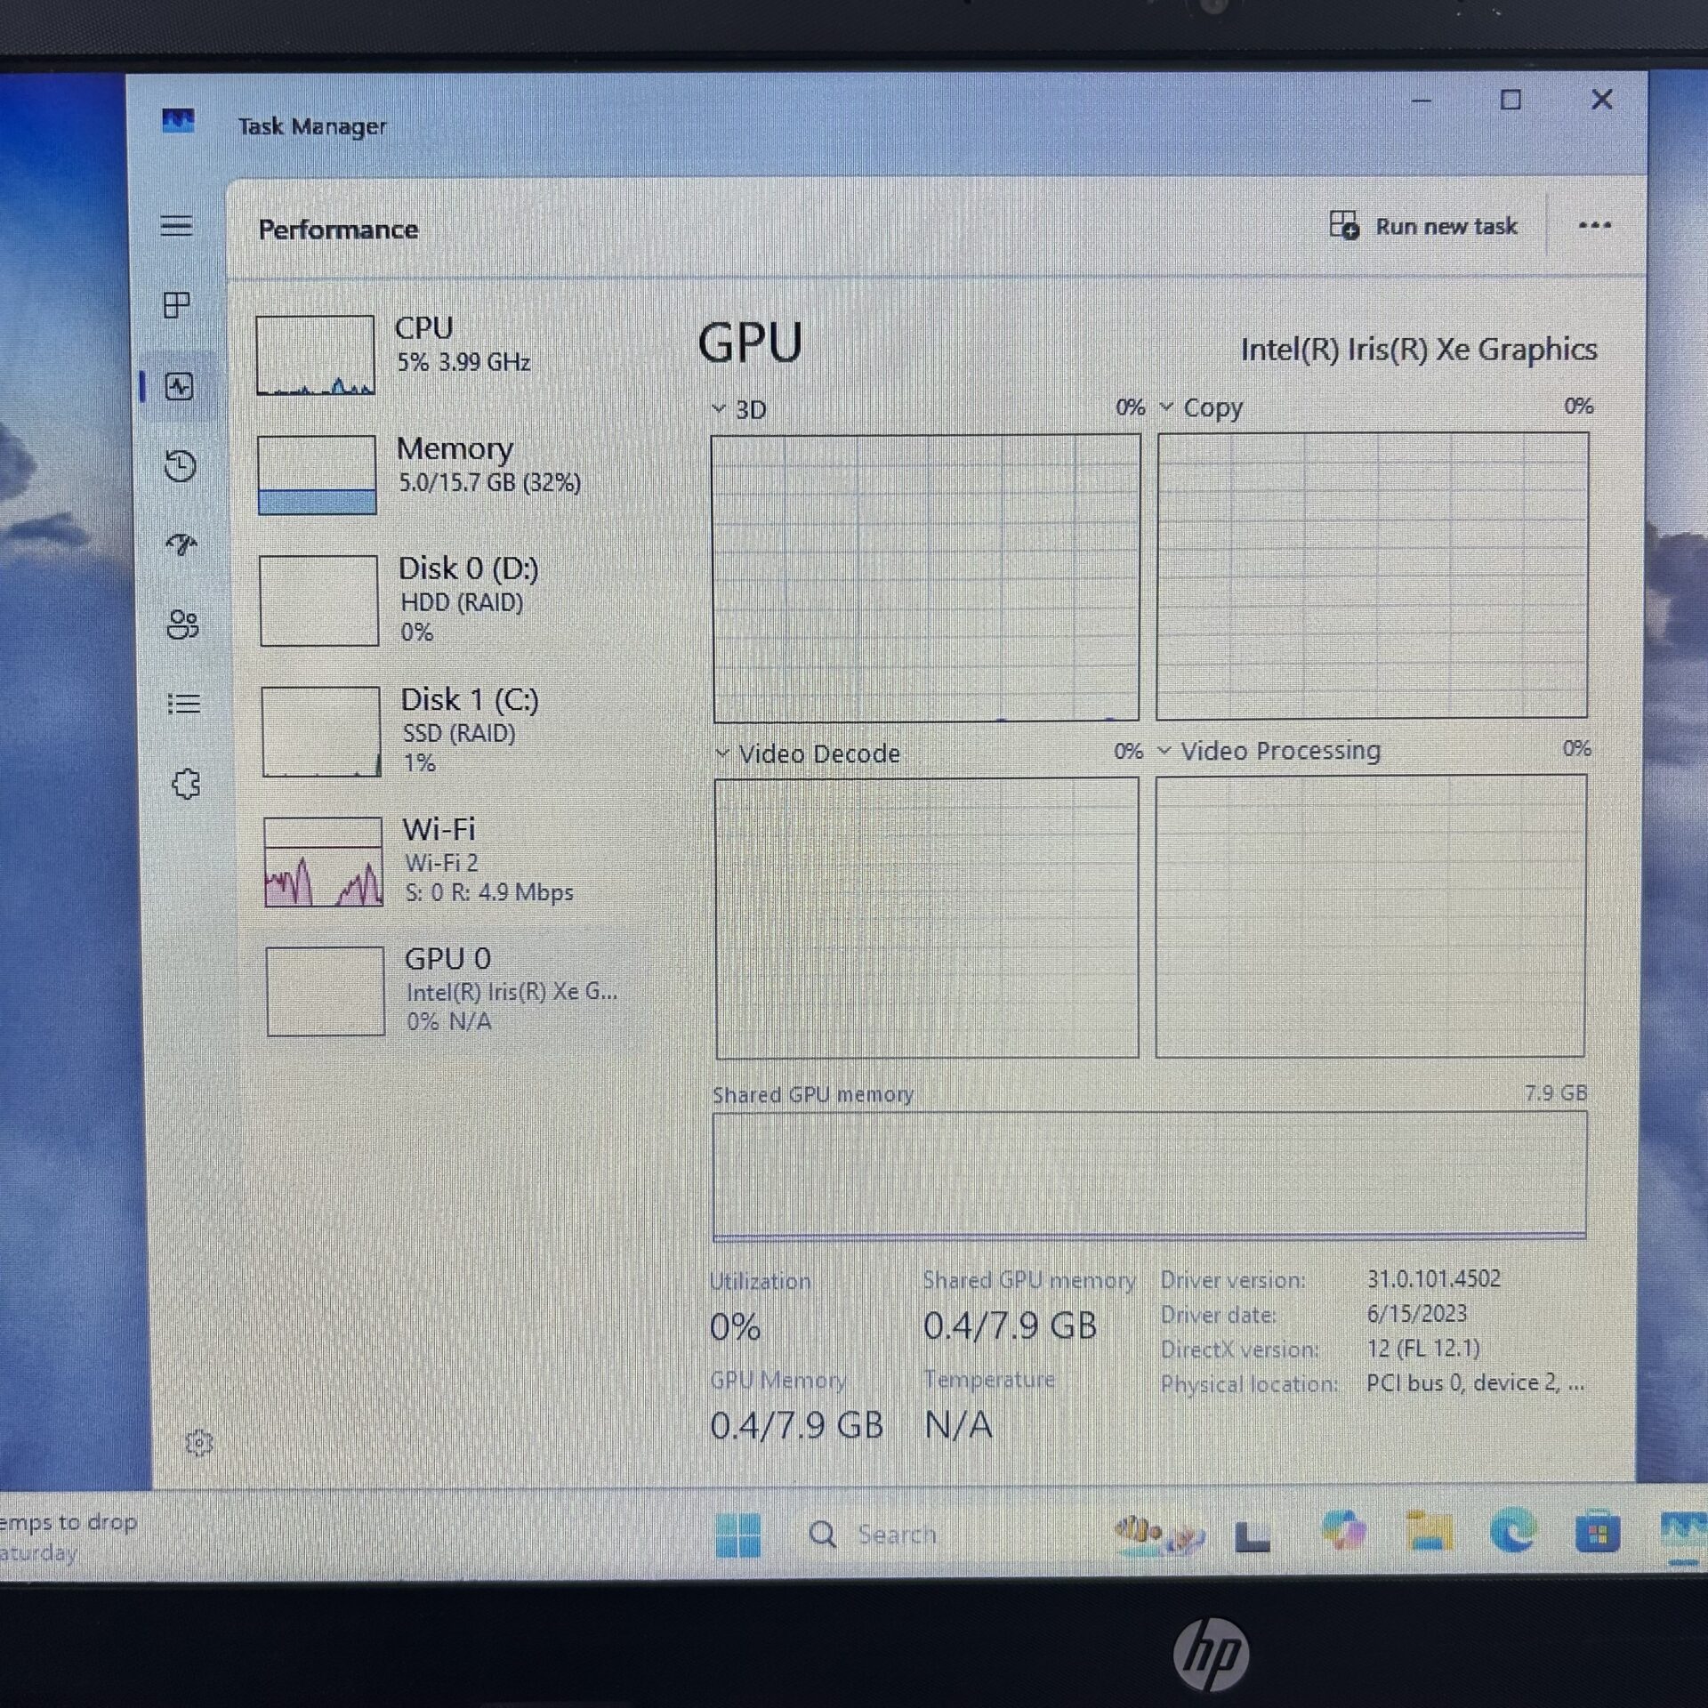Open the weather widget on the taskbar
The height and width of the screenshot is (1708, 1708).
click(x=69, y=1536)
